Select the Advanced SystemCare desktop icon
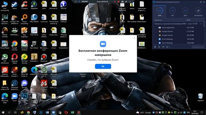Image resolution: width=206 pixels, height=115 pixels. (14, 85)
